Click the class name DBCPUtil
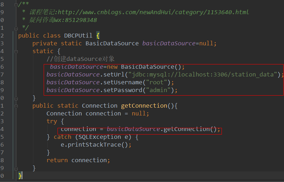Viewport: 284px width, 182px height. [x=78, y=35]
